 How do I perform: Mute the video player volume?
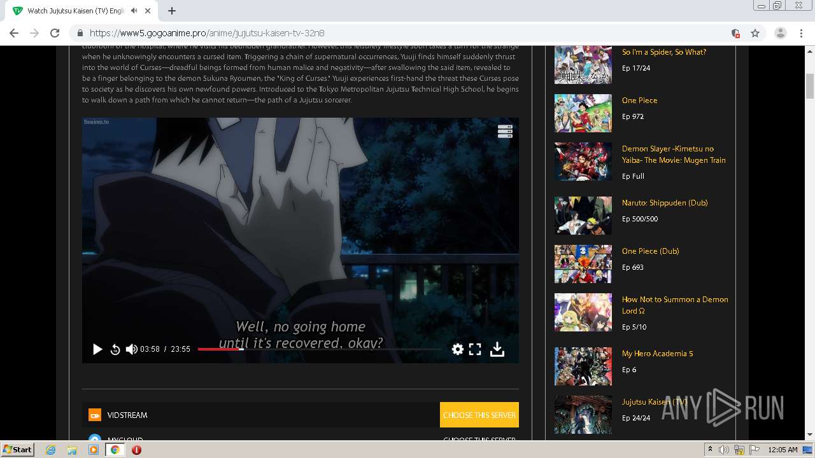coord(132,349)
